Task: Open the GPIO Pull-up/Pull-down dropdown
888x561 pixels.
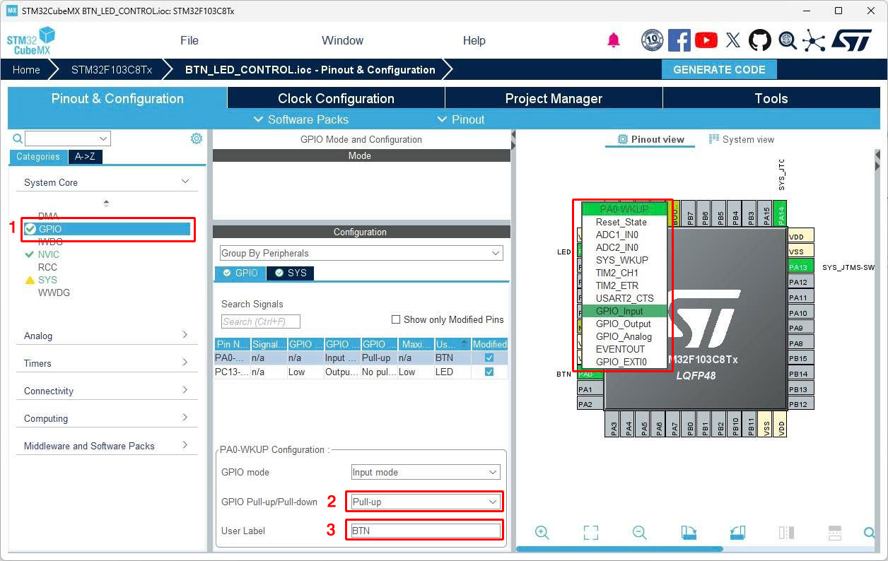Action: coord(424,502)
